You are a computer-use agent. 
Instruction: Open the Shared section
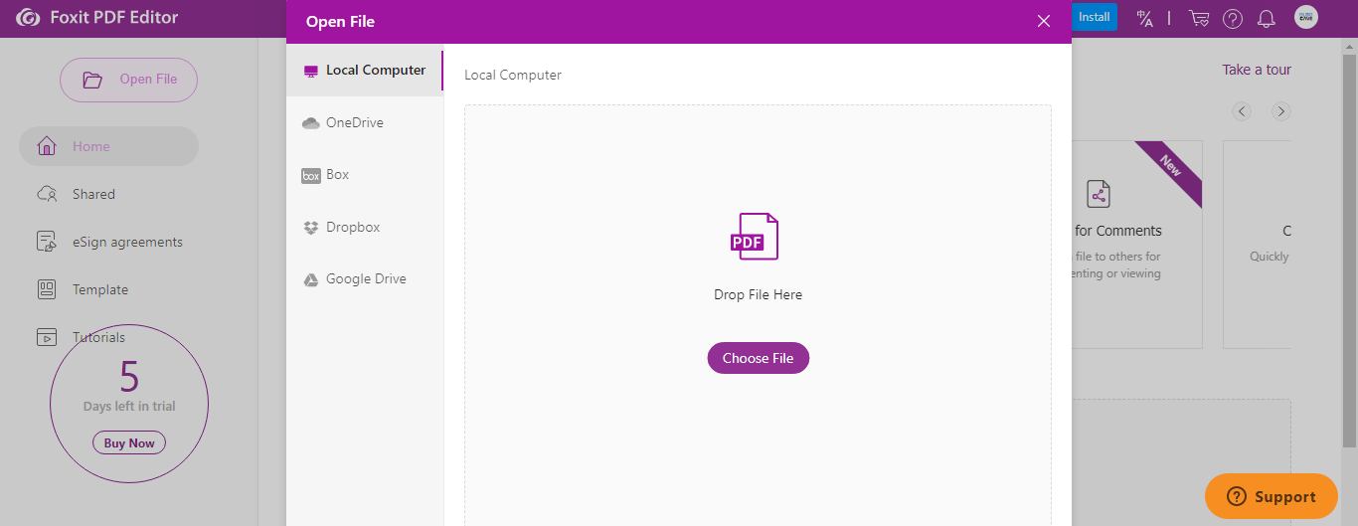108,194
